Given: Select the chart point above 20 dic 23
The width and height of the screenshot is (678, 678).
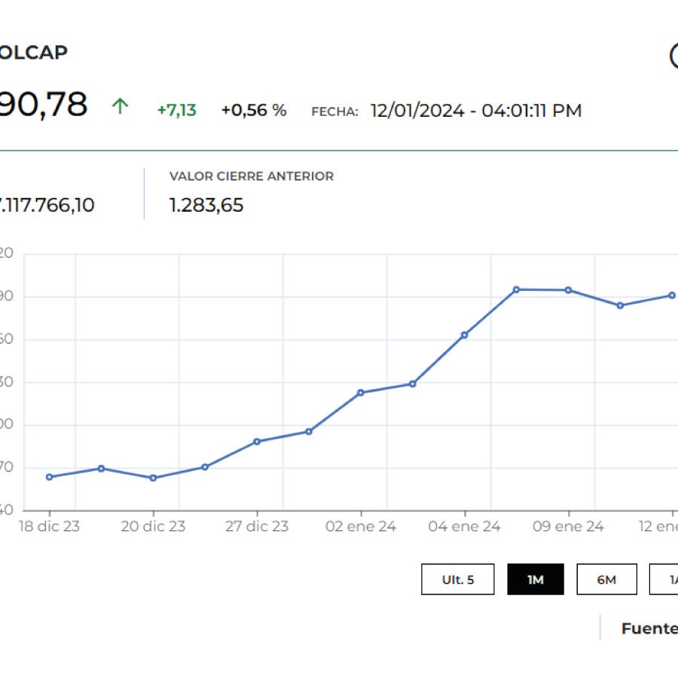Looking at the screenshot, I should (153, 478).
